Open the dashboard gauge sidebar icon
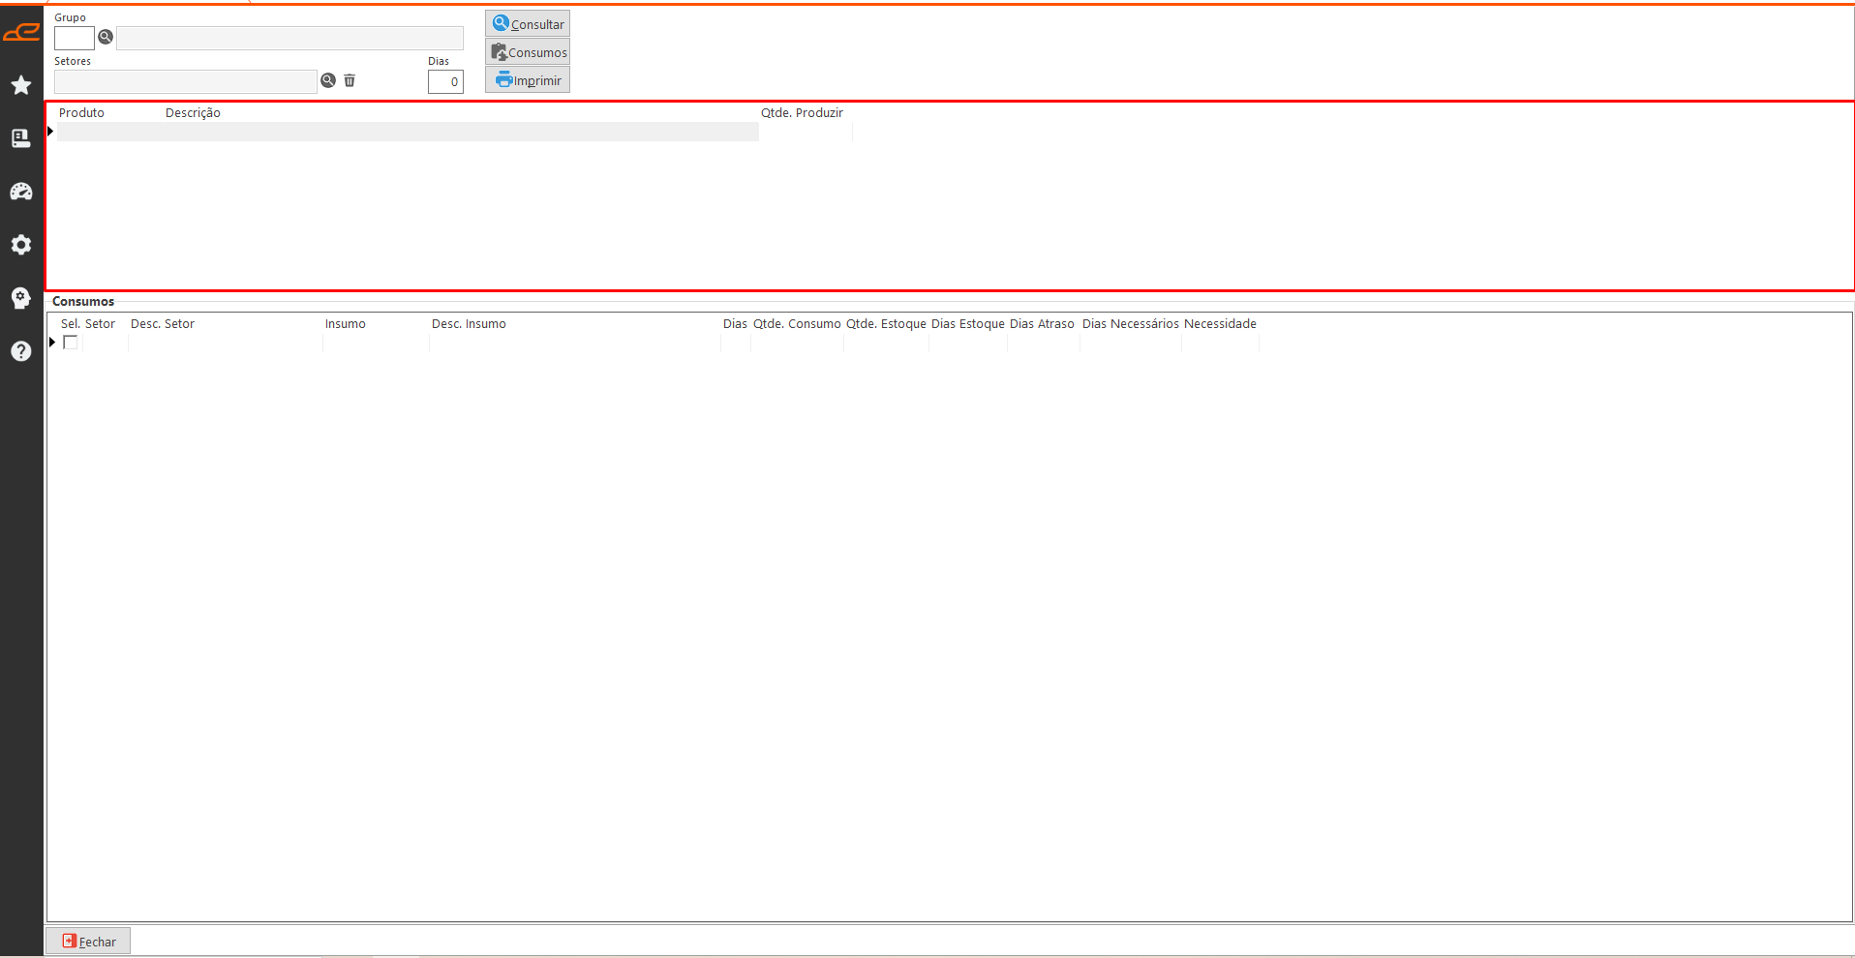This screenshot has width=1855, height=958. click(21, 192)
